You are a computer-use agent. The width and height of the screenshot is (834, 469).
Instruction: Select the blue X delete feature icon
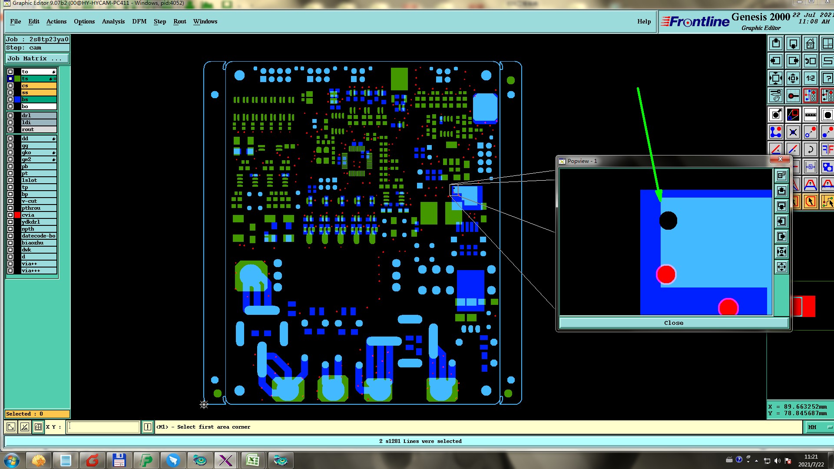(793, 132)
